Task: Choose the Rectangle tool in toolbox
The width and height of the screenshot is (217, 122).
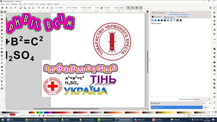Action: point(2,19)
